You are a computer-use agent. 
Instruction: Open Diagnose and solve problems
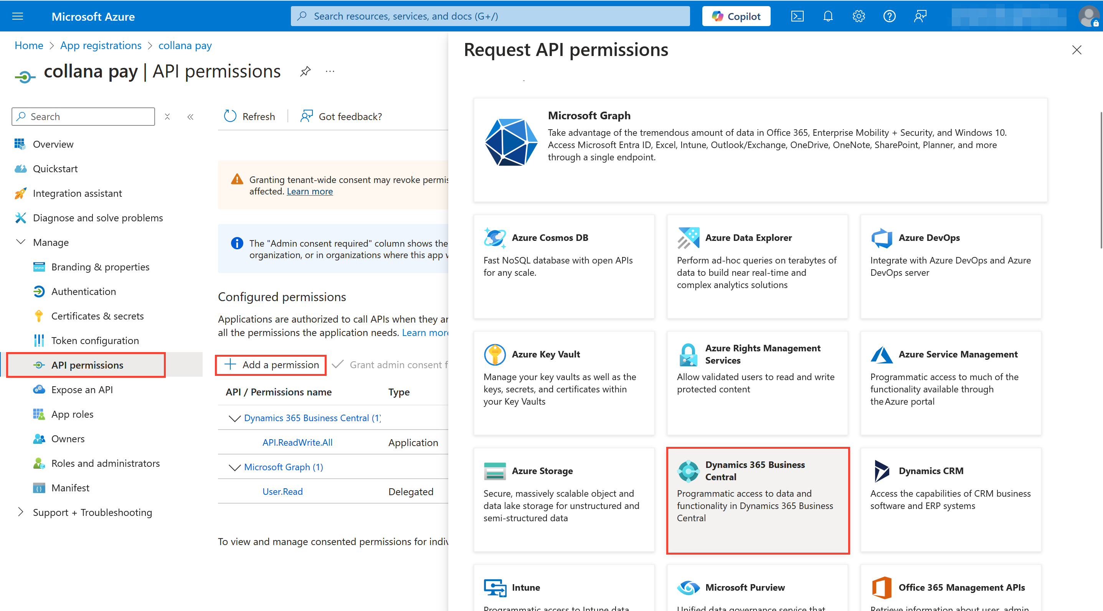(x=97, y=218)
